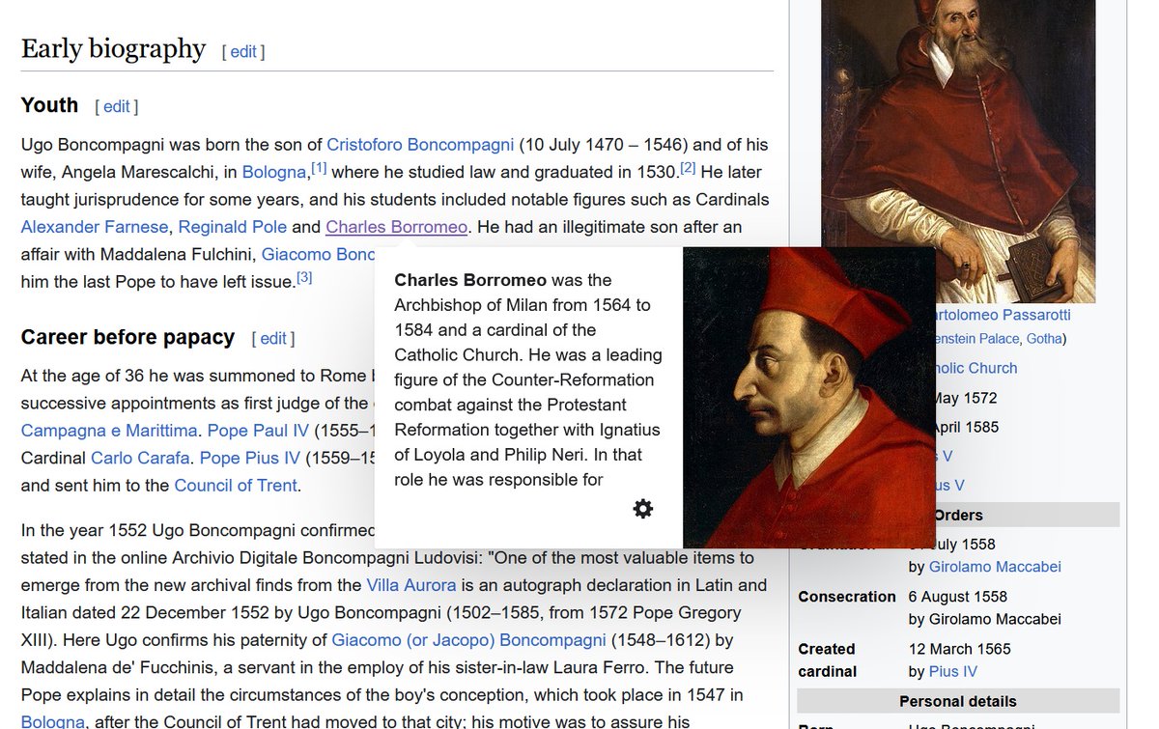Open Giacomo (or Jacopo) Boncompagni link
The width and height of the screenshot is (1159, 729).
[468, 640]
